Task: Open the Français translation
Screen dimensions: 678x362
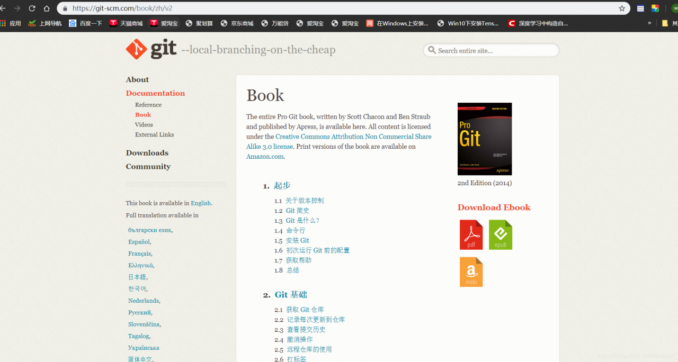Action: pyautogui.click(x=140, y=254)
